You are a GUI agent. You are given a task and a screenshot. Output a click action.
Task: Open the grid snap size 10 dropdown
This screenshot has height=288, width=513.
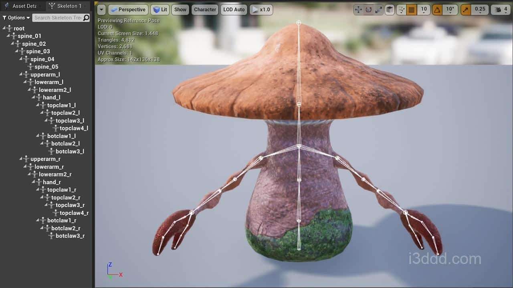[x=423, y=10]
